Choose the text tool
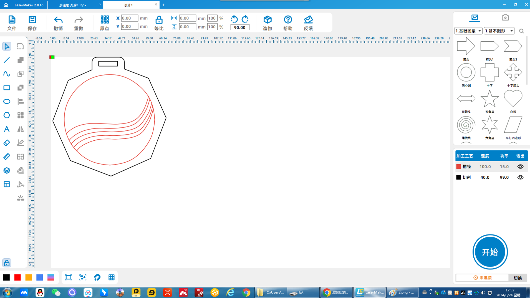The image size is (530, 298). tap(7, 129)
